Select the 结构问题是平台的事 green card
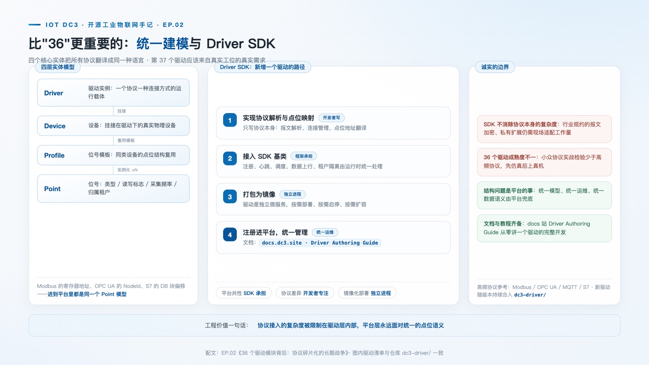 544,195
